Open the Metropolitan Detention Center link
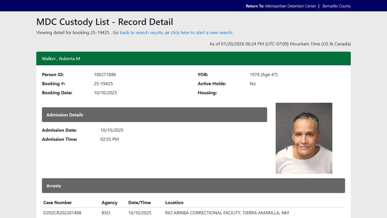The width and height of the screenshot is (387, 218). click(290, 6)
